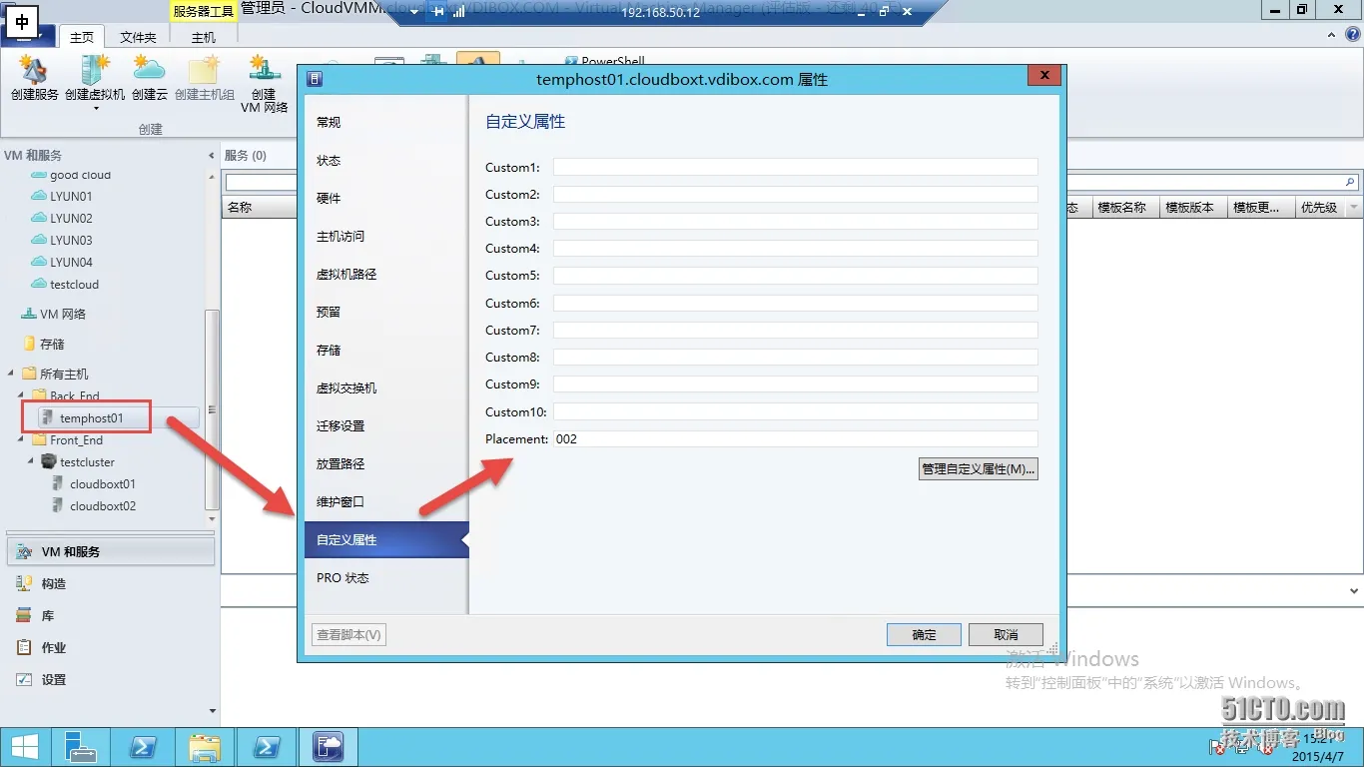Click the tree pane vertical scrollbar
The width and height of the screenshot is (1364, 767).
[211, 409]
